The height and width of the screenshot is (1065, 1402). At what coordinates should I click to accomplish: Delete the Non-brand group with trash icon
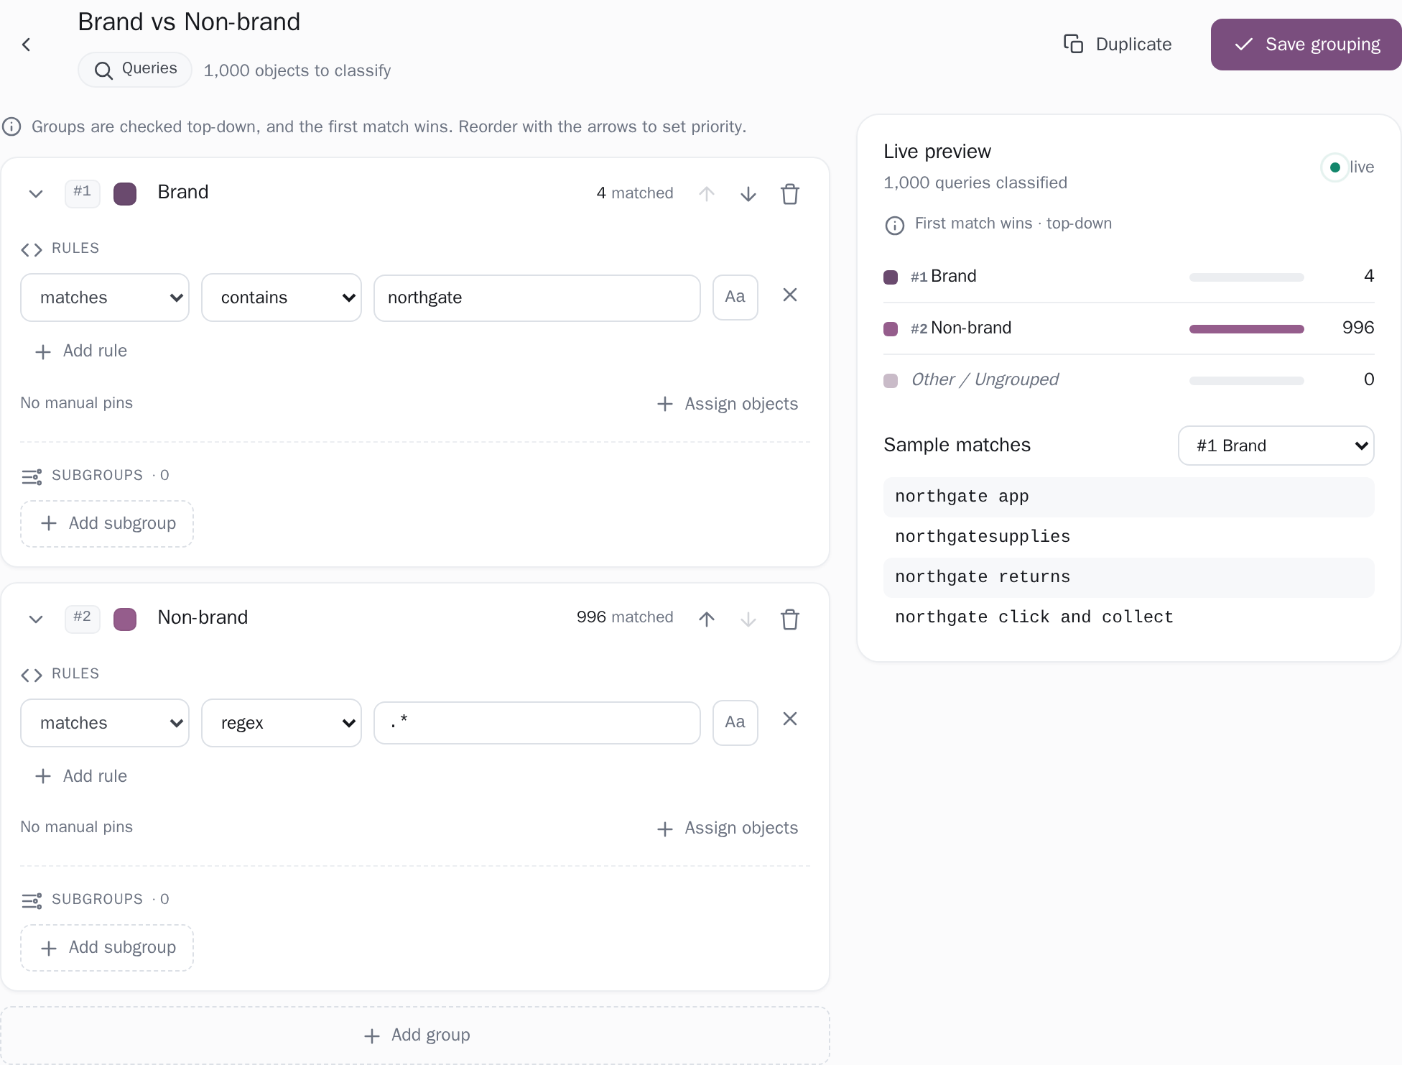790,619
